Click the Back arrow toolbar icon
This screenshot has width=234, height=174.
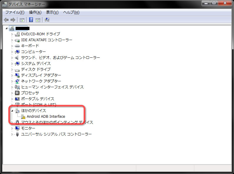pyautogui.click(x=6, y=20)
